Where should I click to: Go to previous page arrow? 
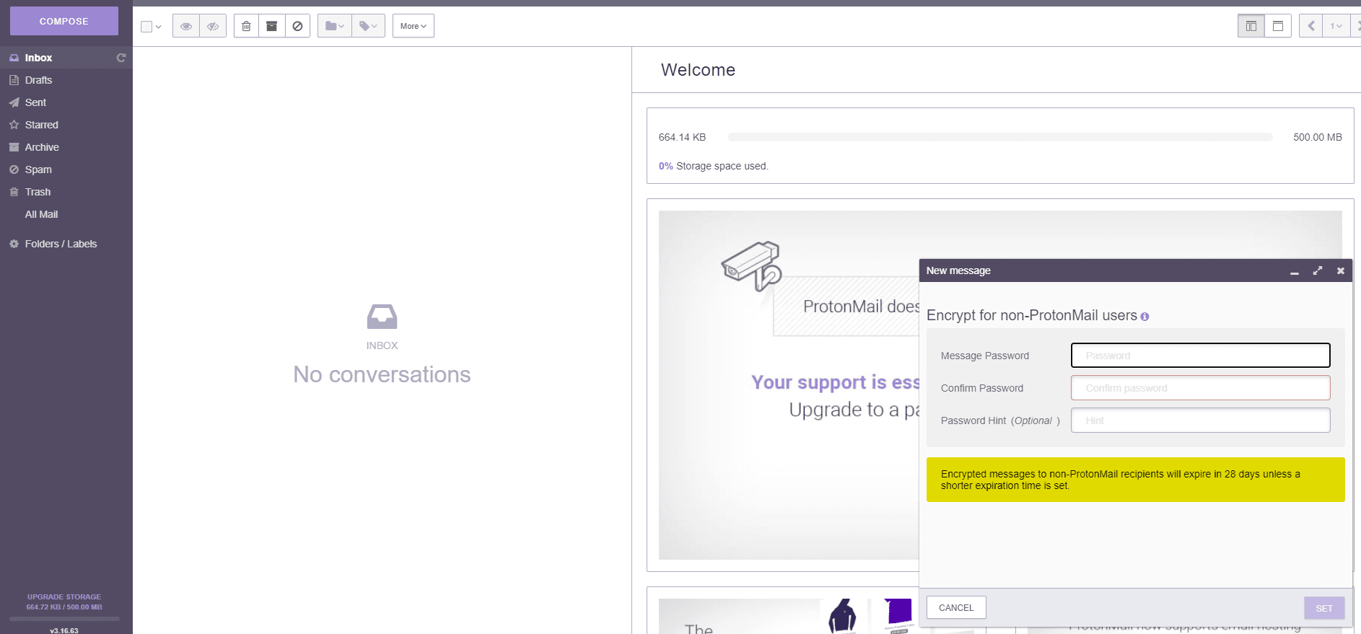coord(1311,26)
